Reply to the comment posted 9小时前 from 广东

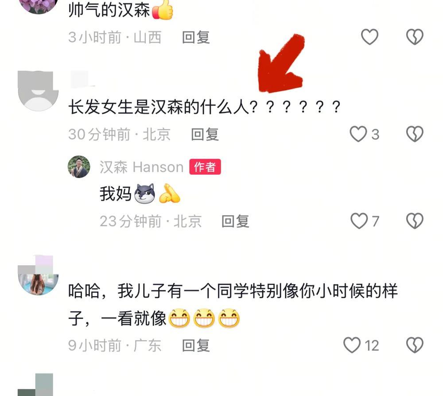pyautogui.click(x=196, y=345)
